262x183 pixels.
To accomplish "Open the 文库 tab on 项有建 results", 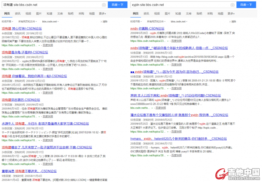I will pos(60,13).
